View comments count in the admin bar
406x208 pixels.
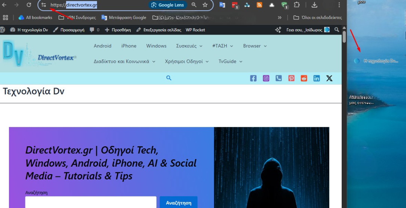point(94,30)
